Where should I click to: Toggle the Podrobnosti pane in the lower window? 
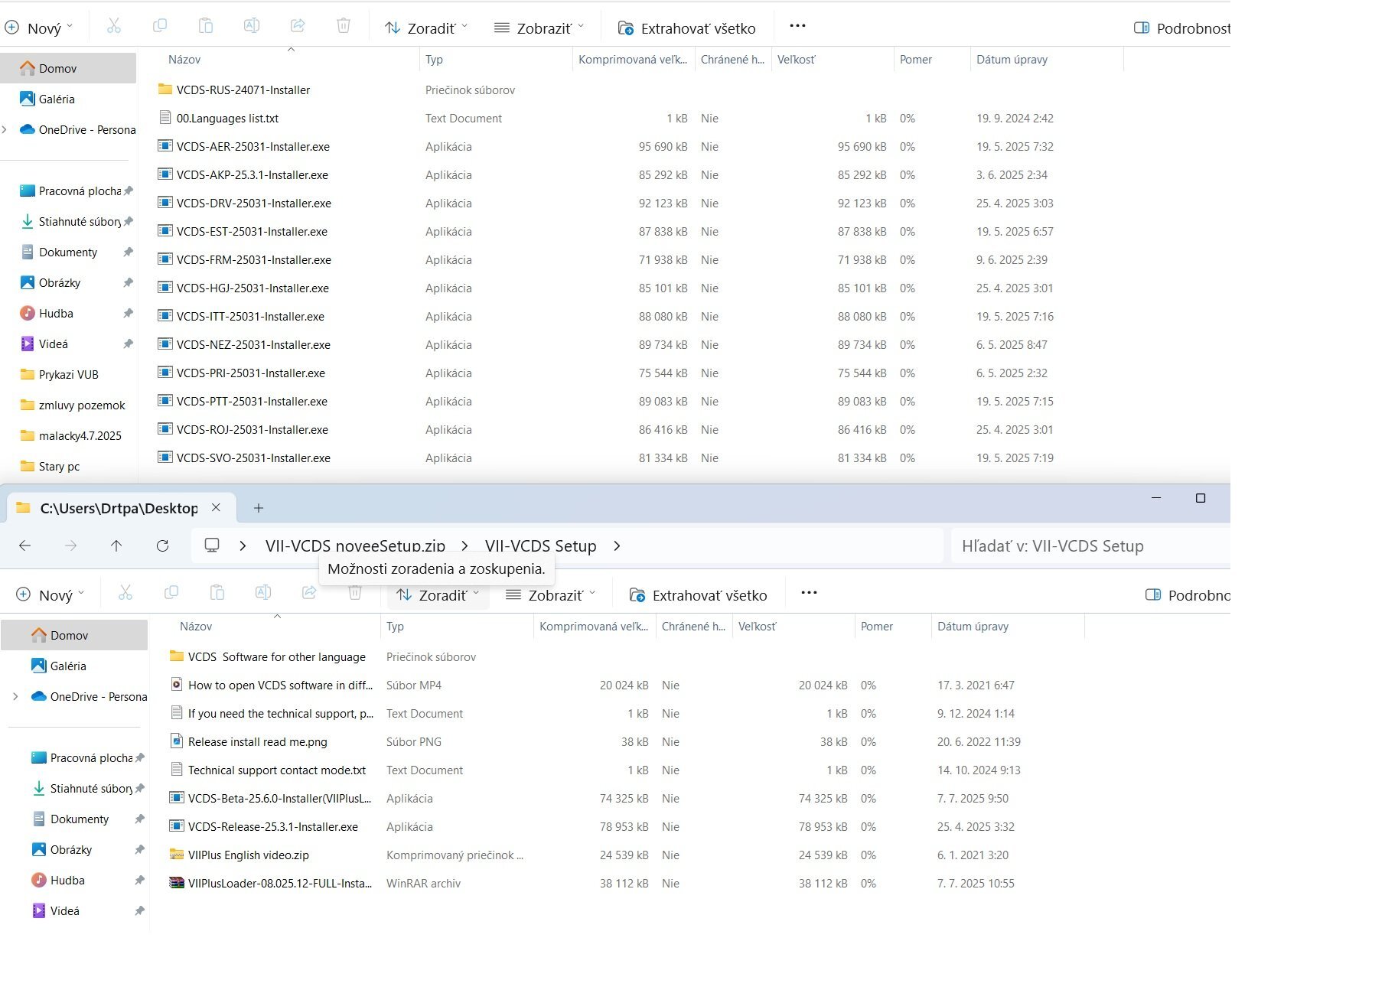(x=1187, y=595)
